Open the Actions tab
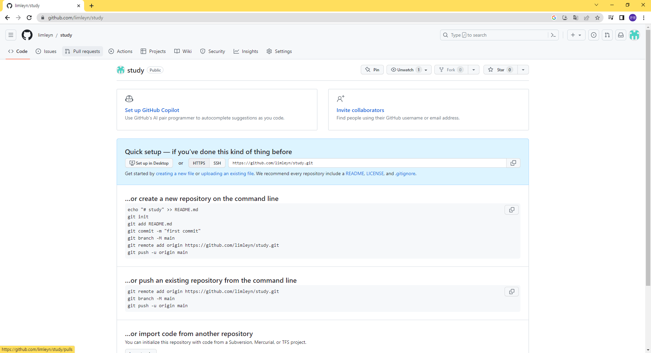The height and width of the screenshot is (353, 651). point(120,51)
